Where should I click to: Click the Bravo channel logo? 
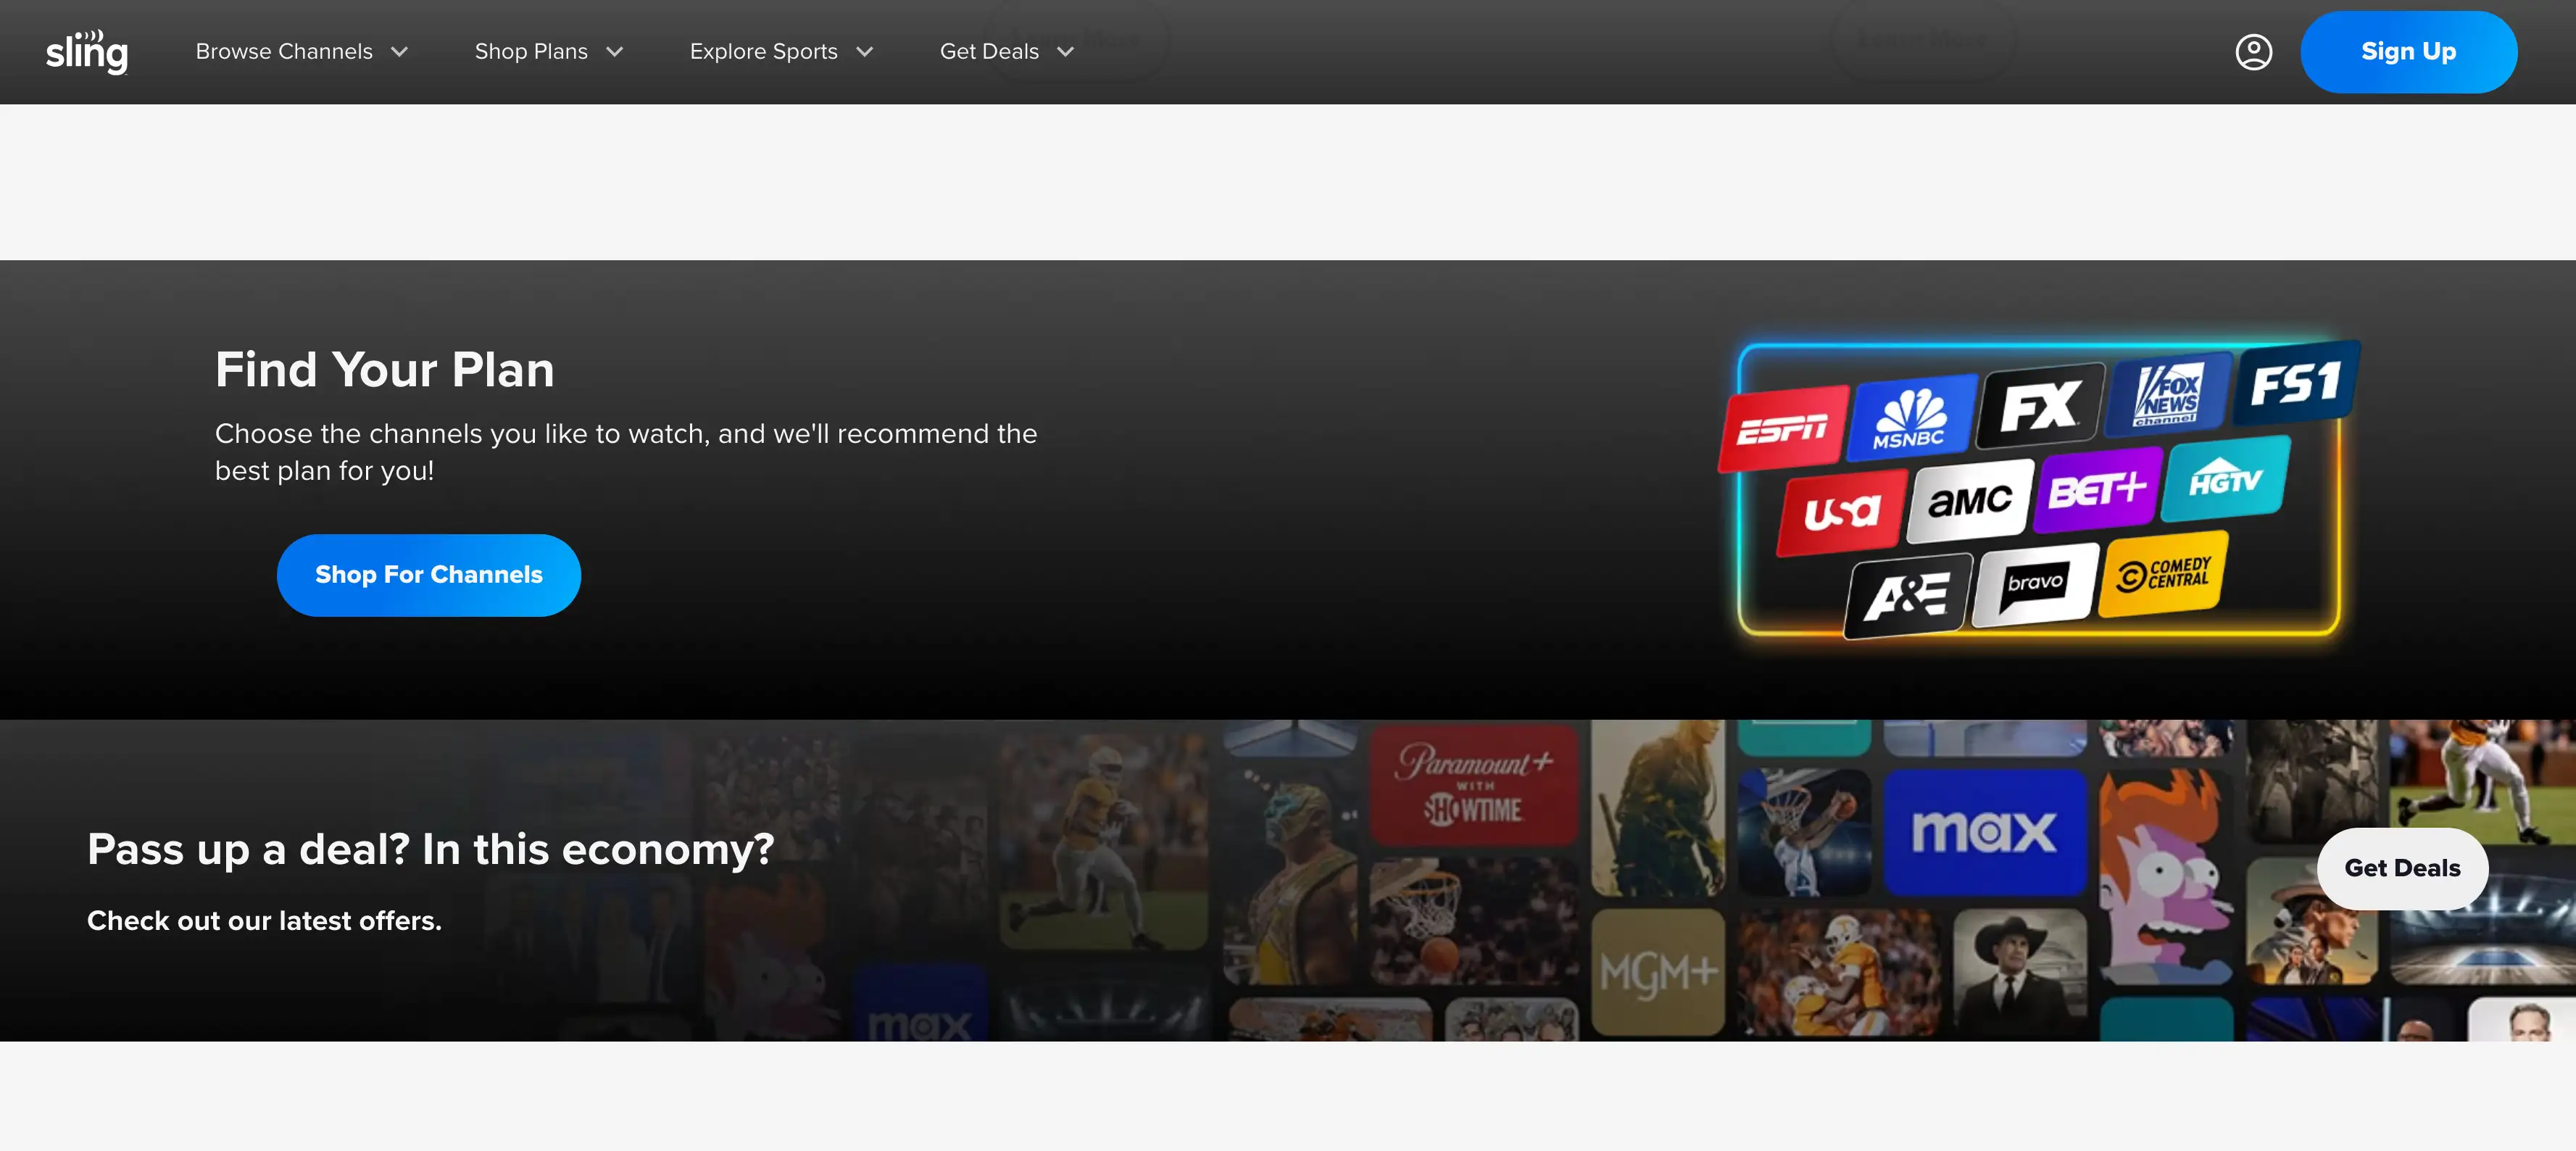click(2035, 585)
